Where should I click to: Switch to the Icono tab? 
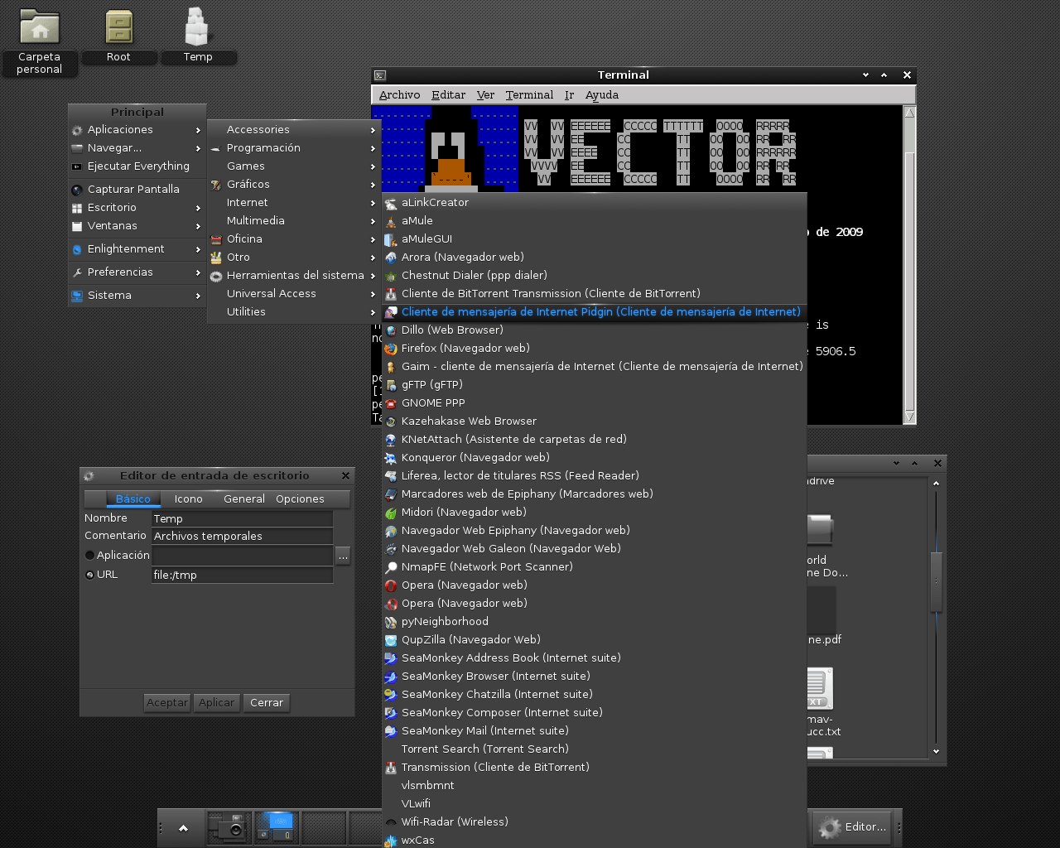pos(188,499)
